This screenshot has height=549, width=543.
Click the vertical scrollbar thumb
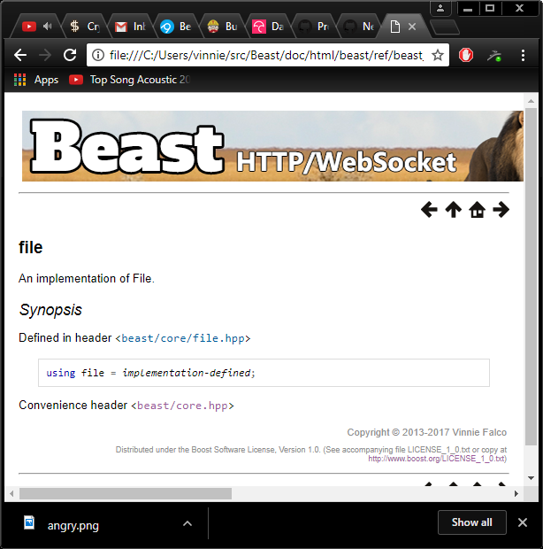[531, 276]
